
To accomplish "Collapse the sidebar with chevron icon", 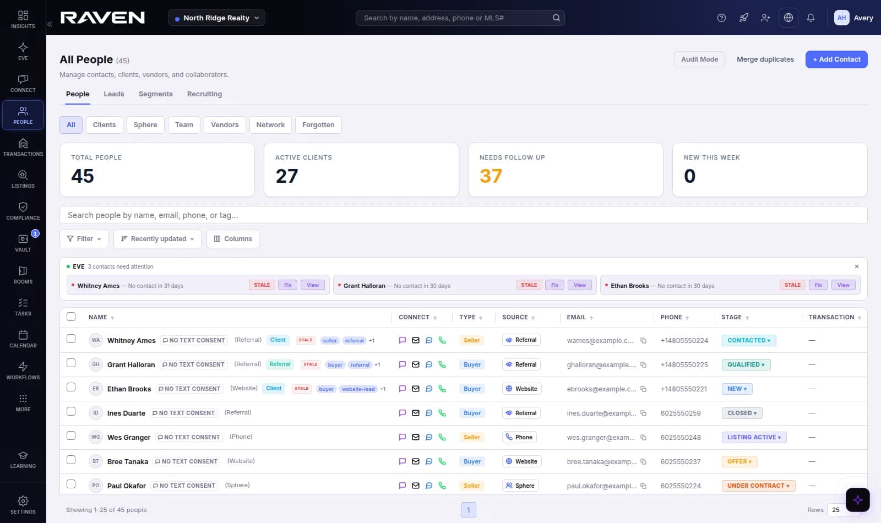I will point(50,24).
